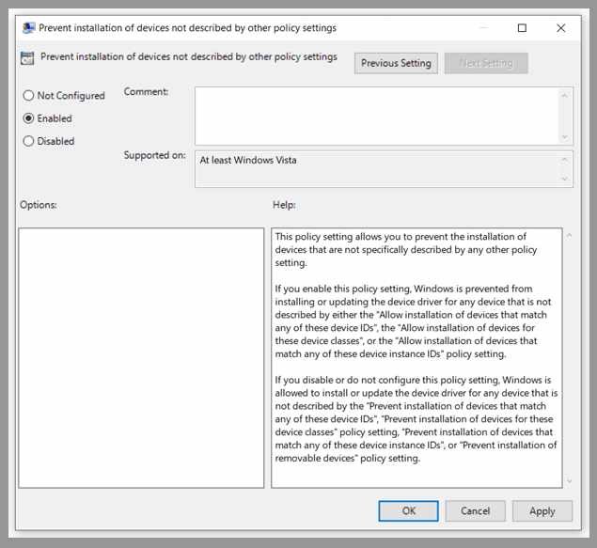Click help paragraph starting 'If you disable'

(416, 419)
